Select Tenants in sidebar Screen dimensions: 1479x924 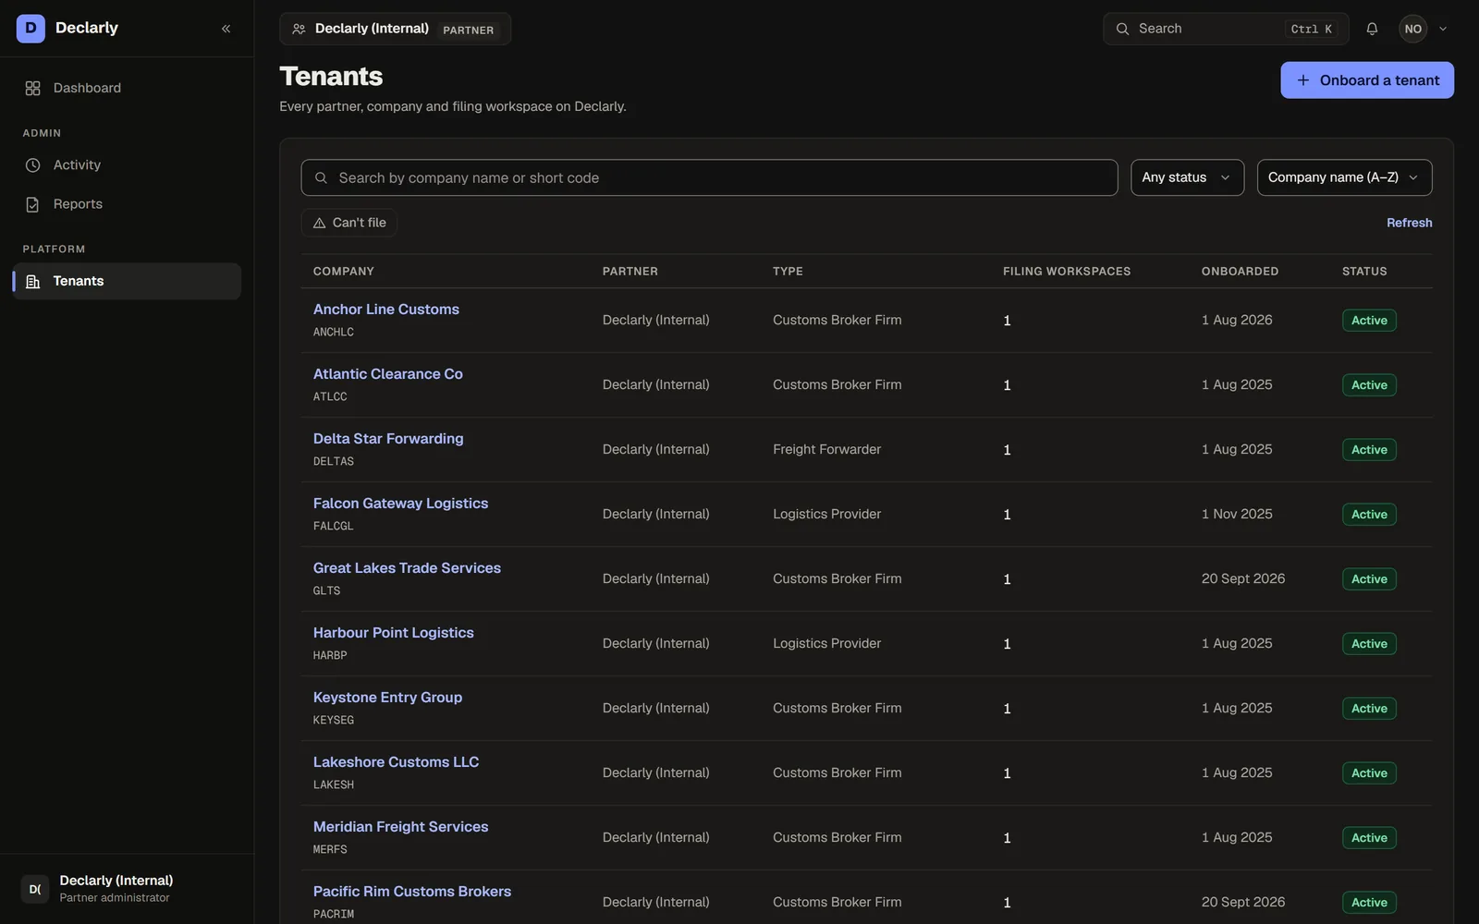pos(127,281)
